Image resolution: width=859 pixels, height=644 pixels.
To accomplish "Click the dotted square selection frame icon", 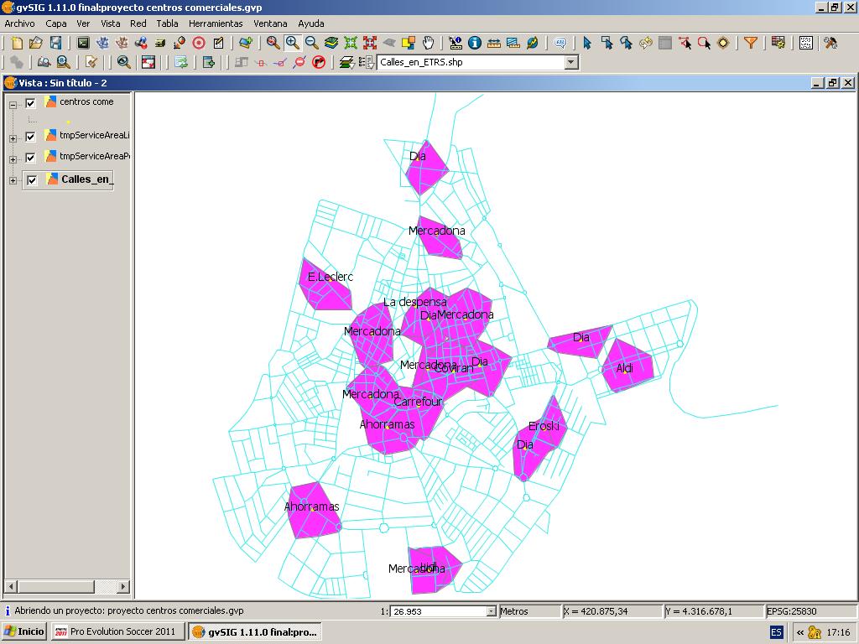I will (x=806, y=43).
